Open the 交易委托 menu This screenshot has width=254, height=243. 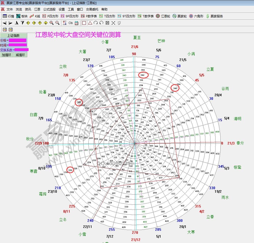coord(92,9)
